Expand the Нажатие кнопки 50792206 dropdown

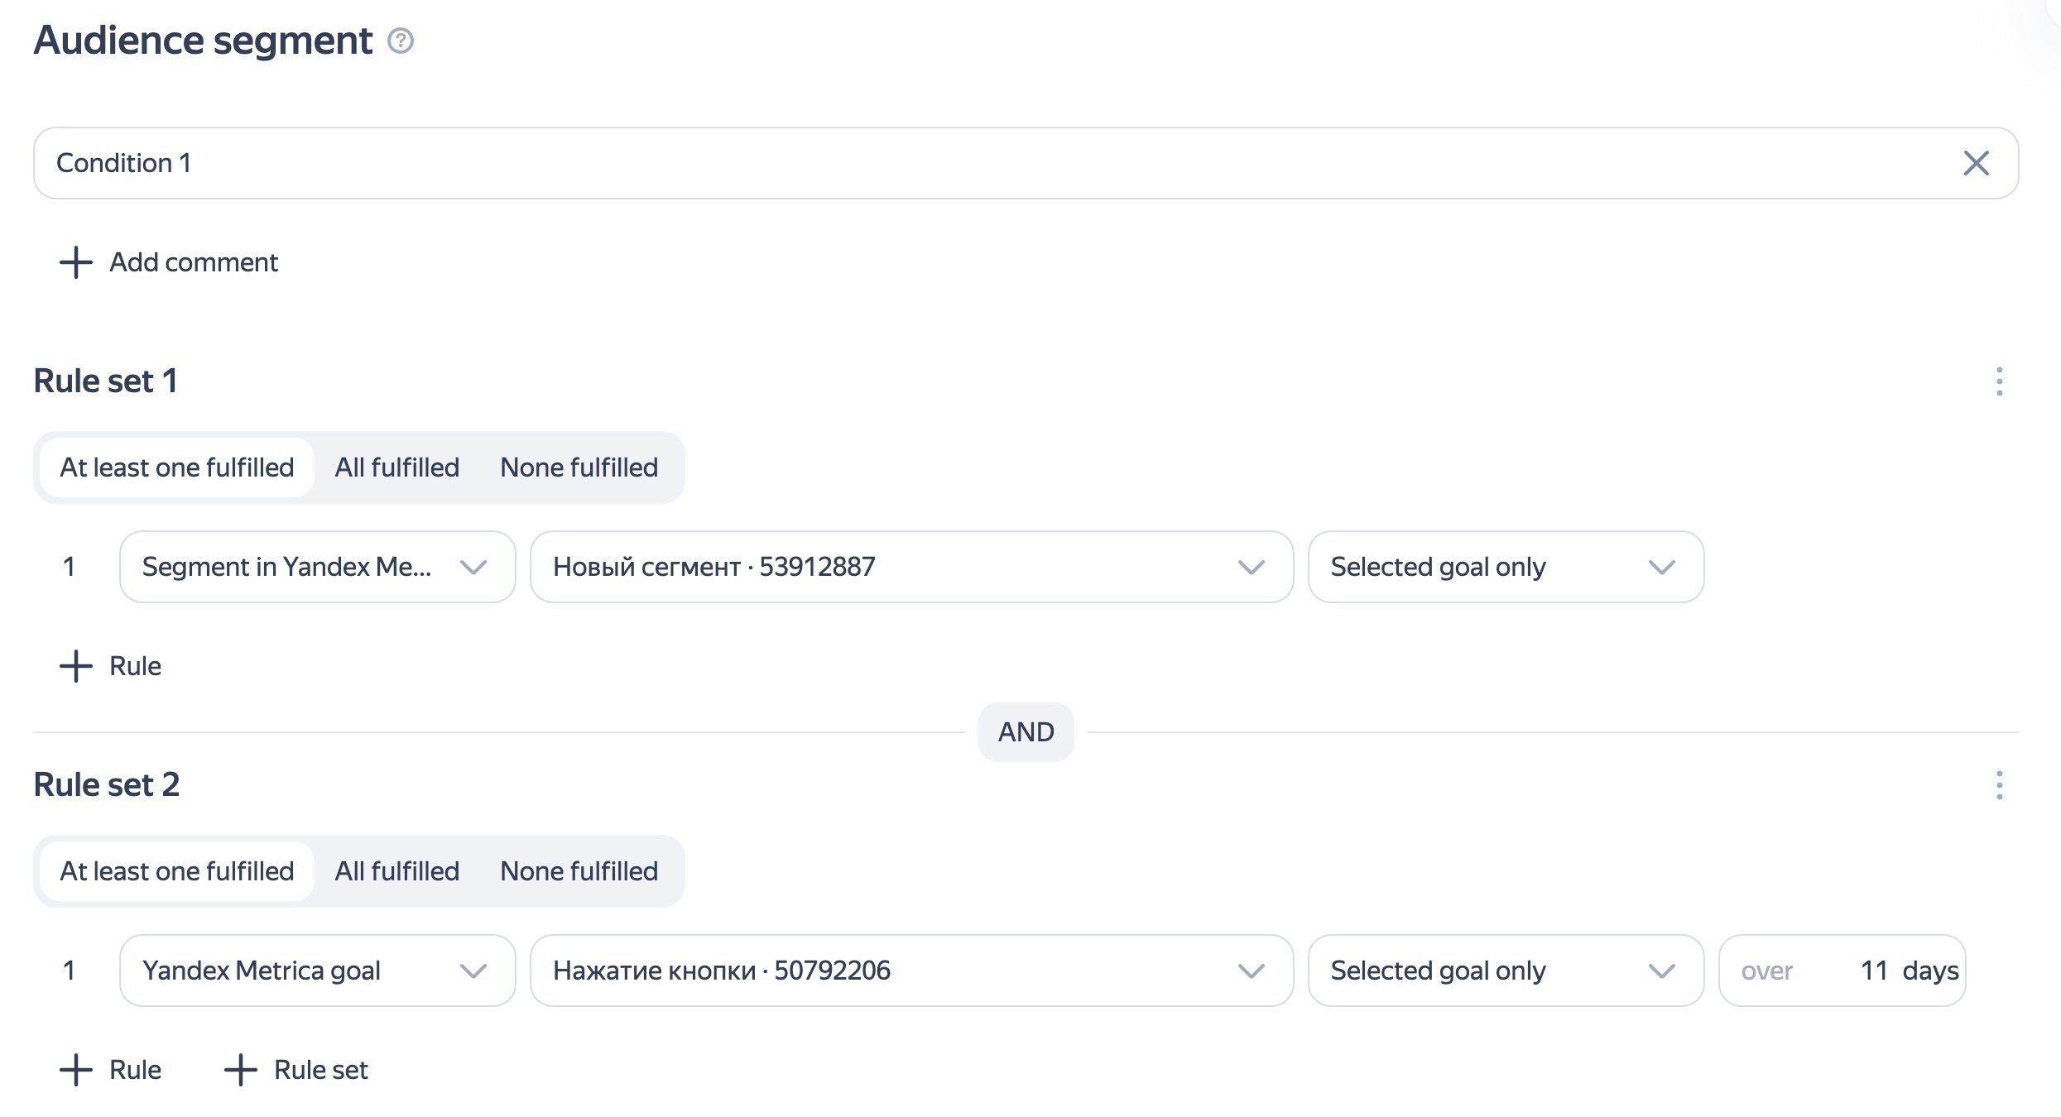tap(910, 971)
